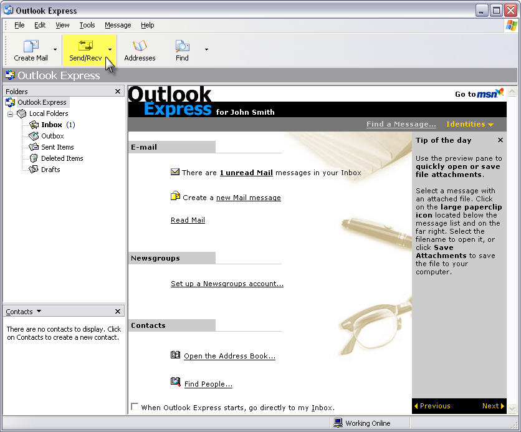
Task: Maximize the Outlook Express window
Action: [496, 11]
